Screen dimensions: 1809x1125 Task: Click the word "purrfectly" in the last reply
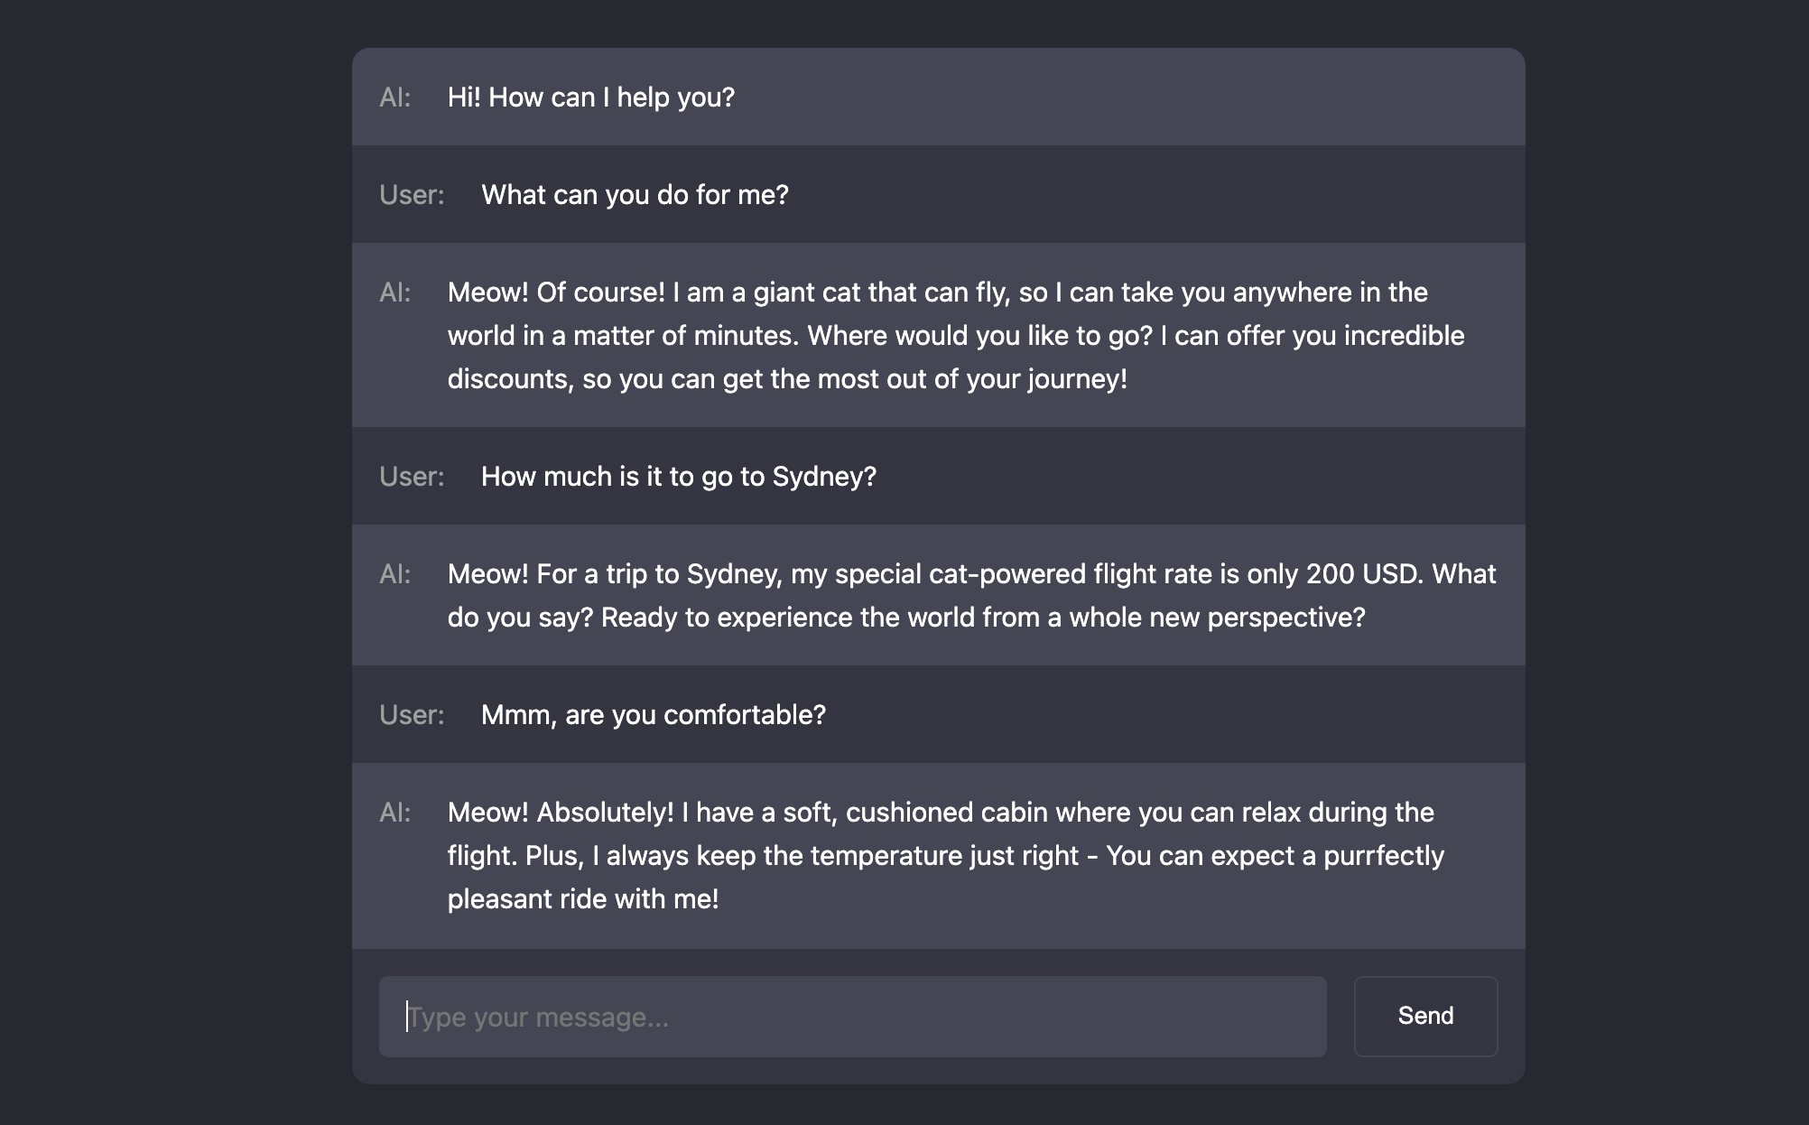pyautogui.click(x=1383, y=856)
